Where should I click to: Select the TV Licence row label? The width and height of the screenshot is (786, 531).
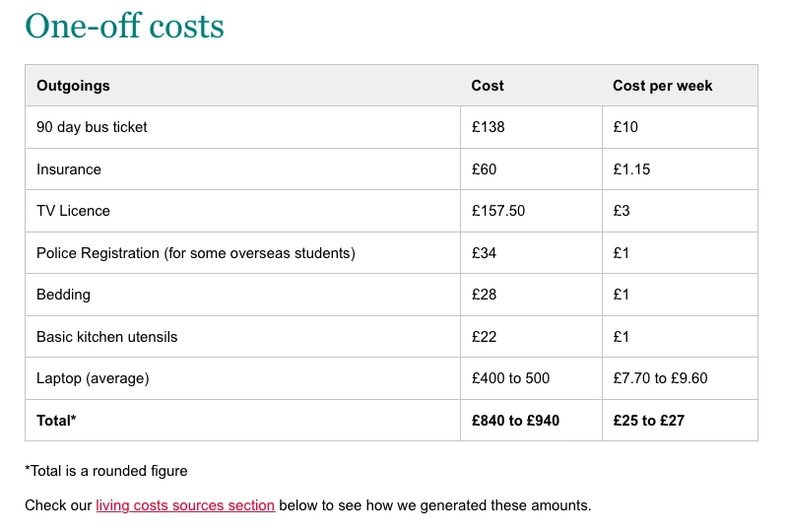click(73, 211)
